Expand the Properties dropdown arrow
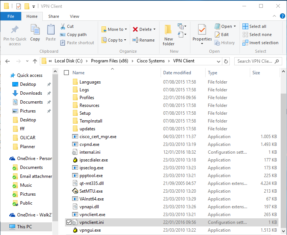287x235 pixels. [x=202, y=44]
